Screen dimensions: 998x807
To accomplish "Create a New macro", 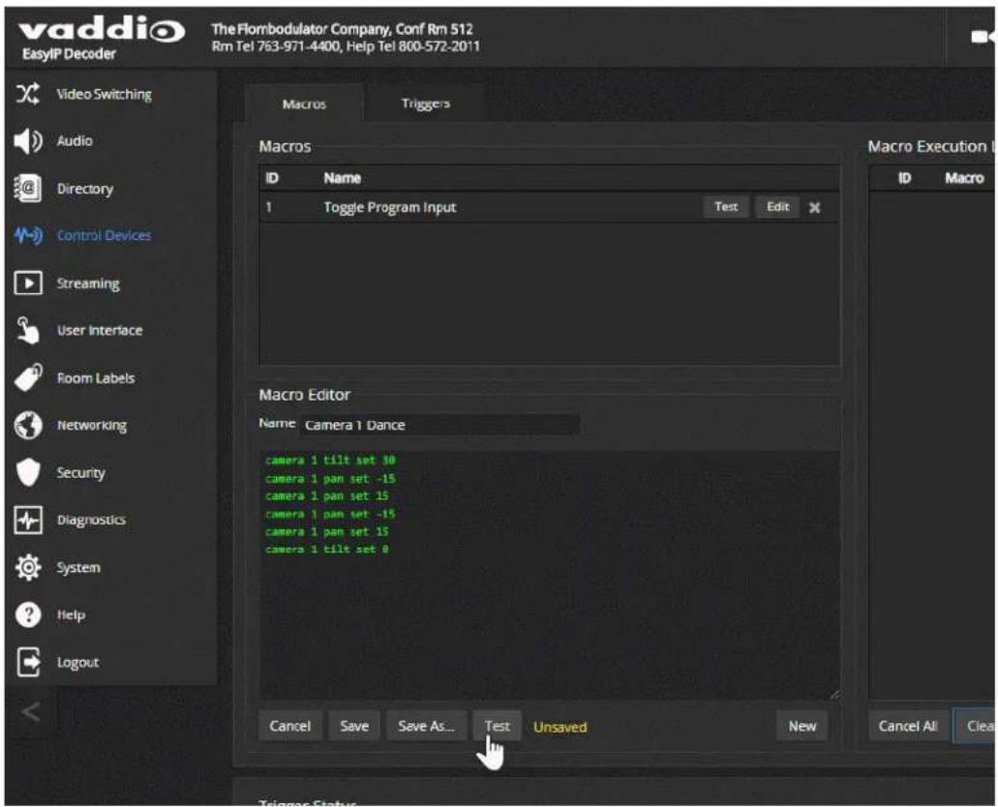I will point(801,726).
